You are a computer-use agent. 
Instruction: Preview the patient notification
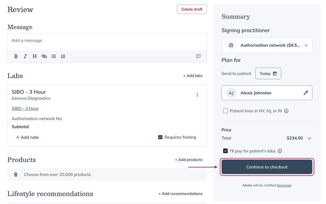click(284, 185)
